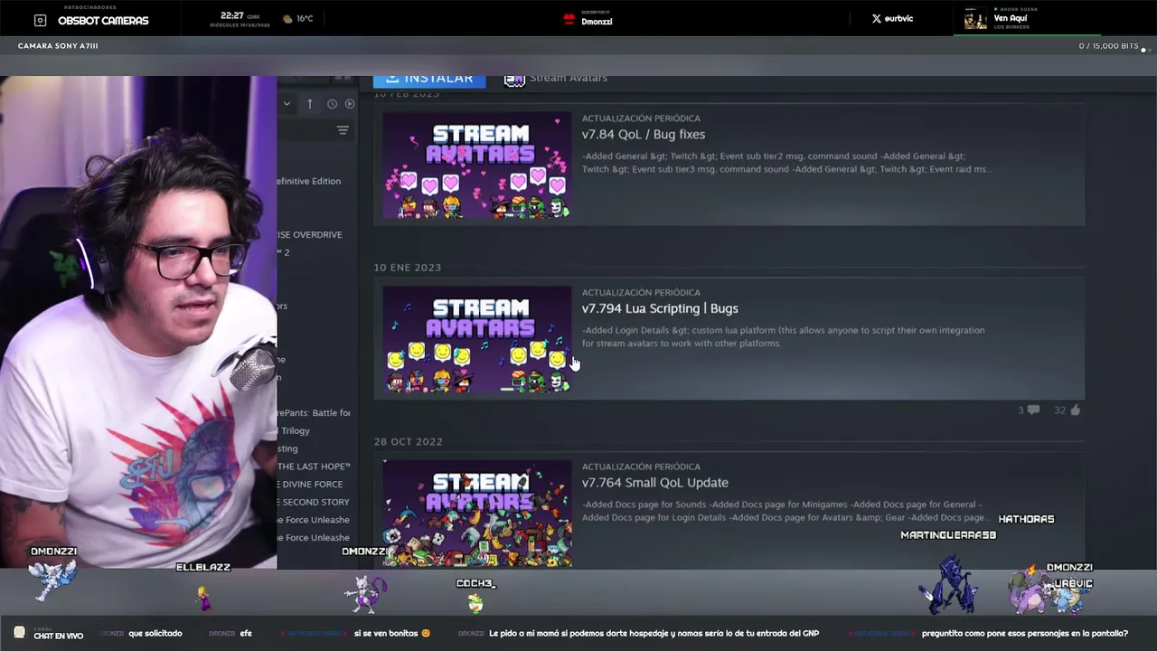The image size is (1157, 651).
Task: Click the 'Ven Aquí' album art thumbnail
Action: 975,18
